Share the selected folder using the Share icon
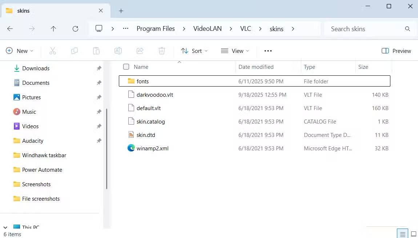Image resolution: width=418 pixels, height=238 pixels. pyautogui.click(x=140, y=51)
